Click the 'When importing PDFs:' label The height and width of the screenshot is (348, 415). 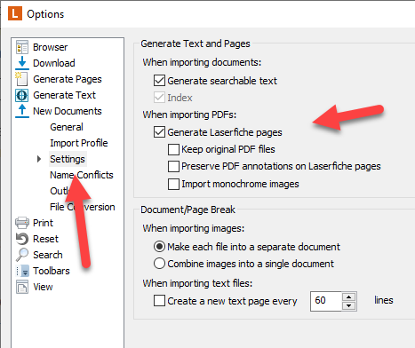pos(189,115)
